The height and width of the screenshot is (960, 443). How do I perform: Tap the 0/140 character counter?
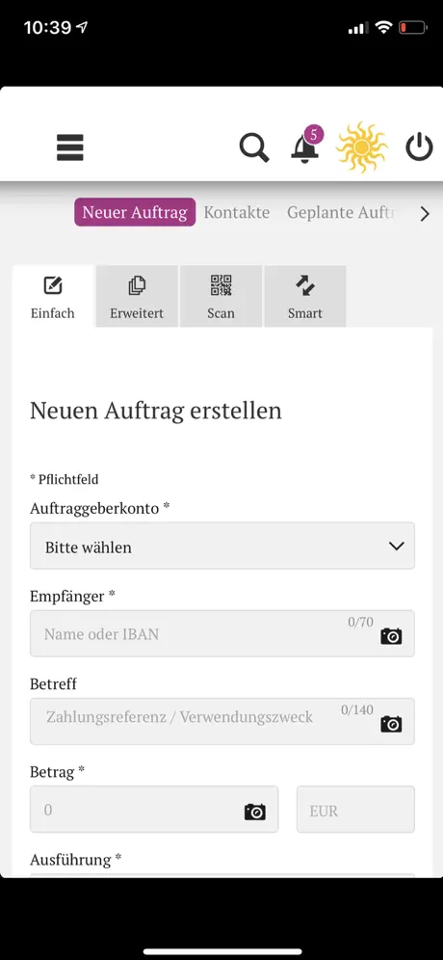pyautogui.click(x=357, y=710)
